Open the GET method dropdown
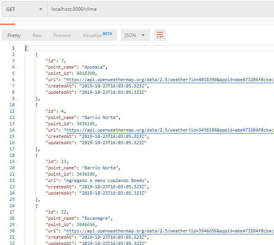This screenshot has height=245, width=274. (24, 9)
